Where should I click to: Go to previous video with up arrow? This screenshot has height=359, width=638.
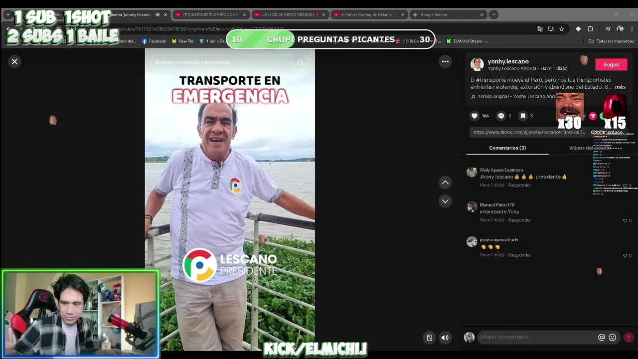[x=445, y=182]
